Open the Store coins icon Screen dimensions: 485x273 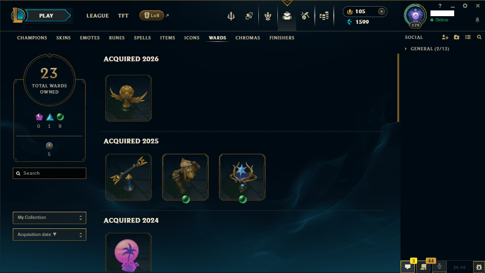pos(324,16)
